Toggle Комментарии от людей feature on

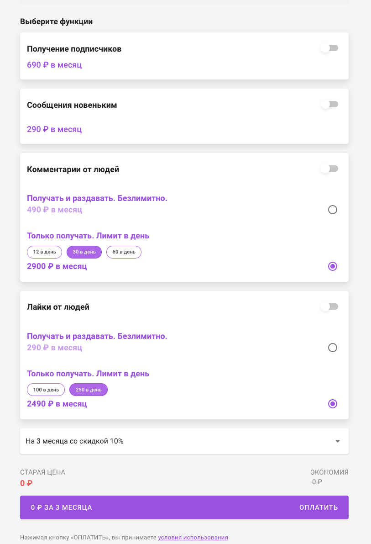tap(329, 169)
